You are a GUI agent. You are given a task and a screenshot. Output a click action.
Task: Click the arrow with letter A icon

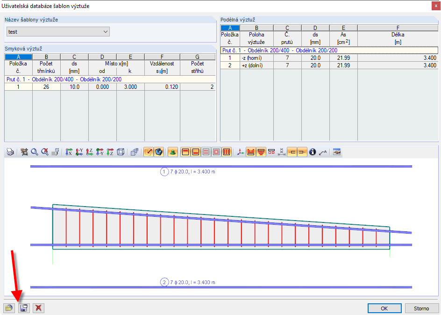click(x=323, y=152)
